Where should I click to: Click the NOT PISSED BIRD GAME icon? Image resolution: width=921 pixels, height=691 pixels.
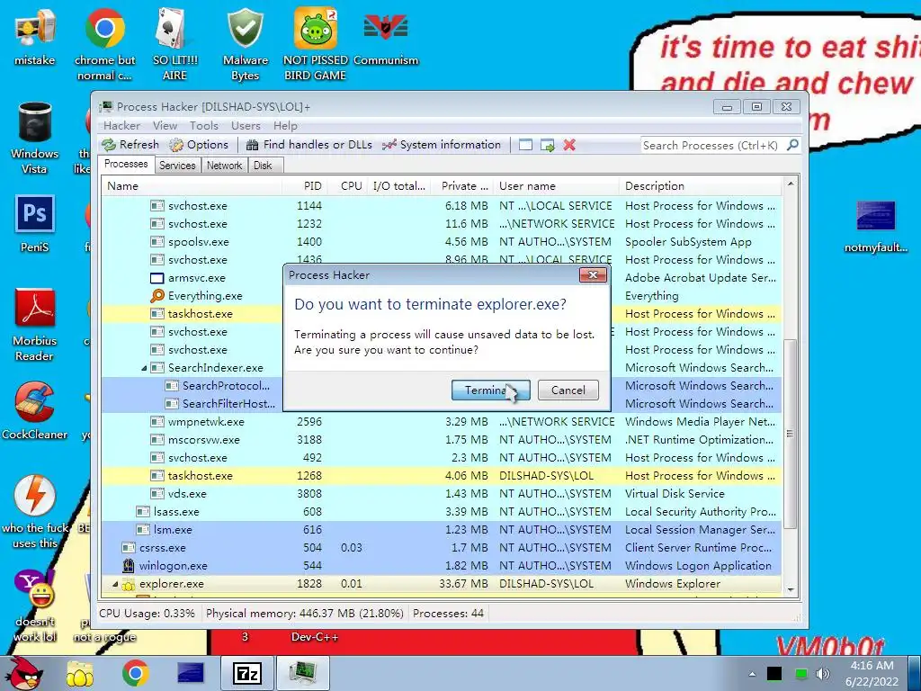pyautogui.click(x=316, y=44)
